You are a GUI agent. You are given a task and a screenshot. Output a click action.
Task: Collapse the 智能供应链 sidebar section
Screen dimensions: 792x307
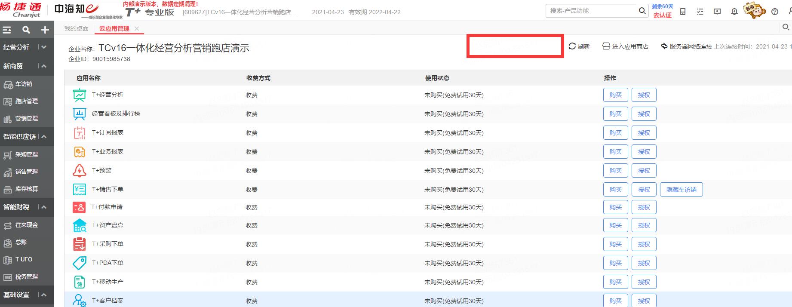43,136
